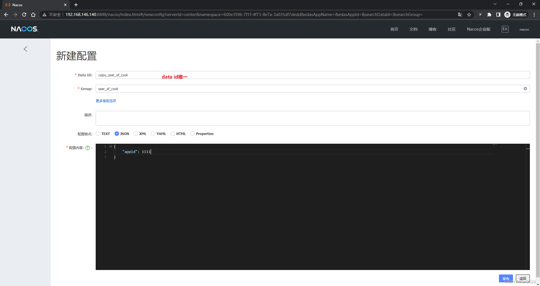Viewport: 540px width, 286px height.
Task: Click the 不安全 security label
Action: coord(55,15)
